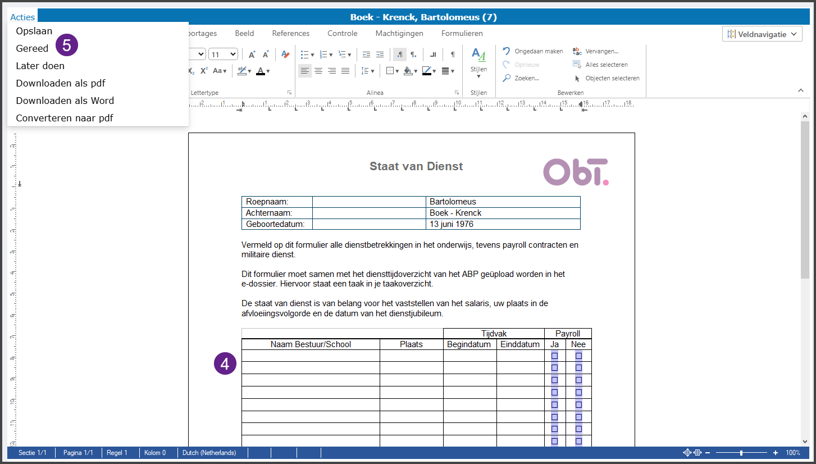Click the vertical scrollbar thumb
The width and height of the screenshot is (816, 464).
coord(805,199)
